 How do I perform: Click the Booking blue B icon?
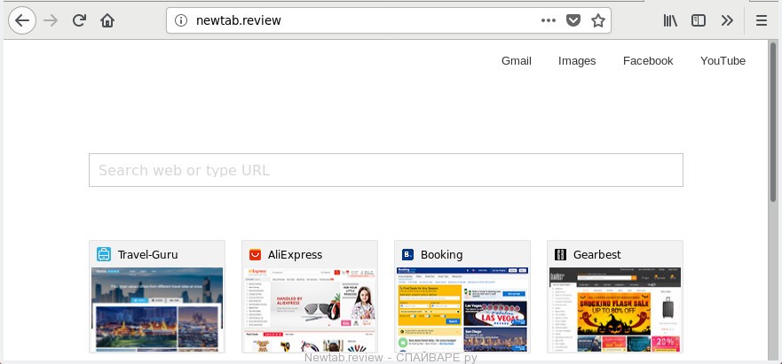tap(407, 254)
